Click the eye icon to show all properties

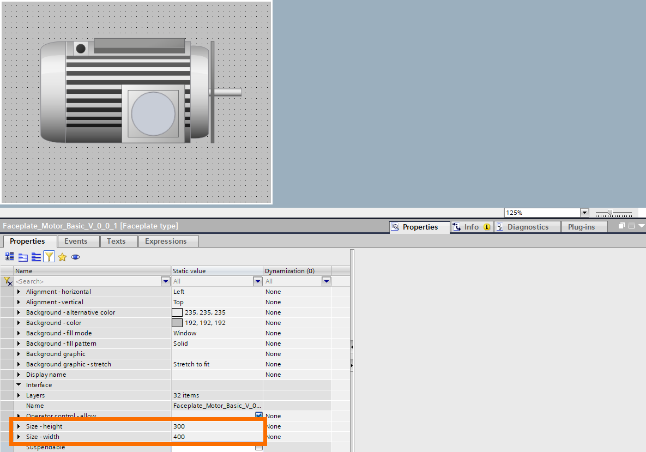pos(75,257)
